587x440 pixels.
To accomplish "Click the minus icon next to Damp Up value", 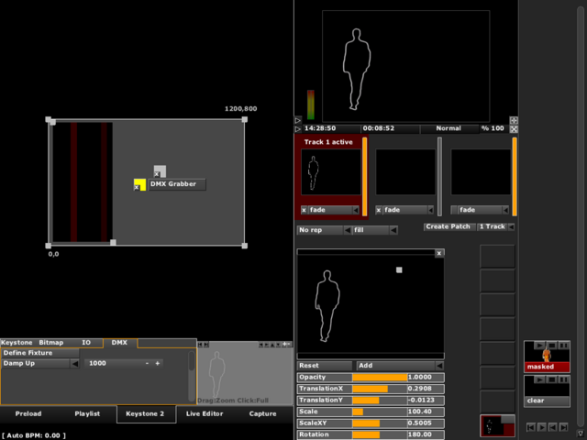I will click(147, 364).
